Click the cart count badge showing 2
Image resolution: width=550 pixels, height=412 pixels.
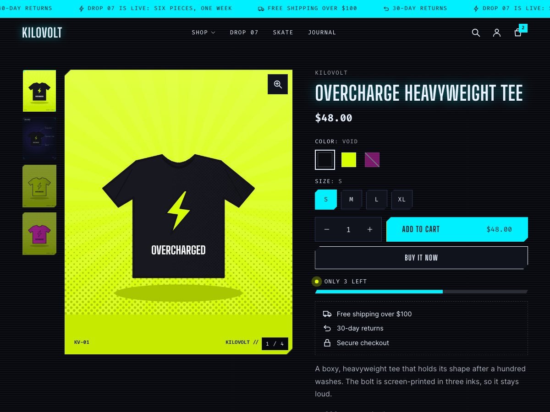click(x=523, y=28)
